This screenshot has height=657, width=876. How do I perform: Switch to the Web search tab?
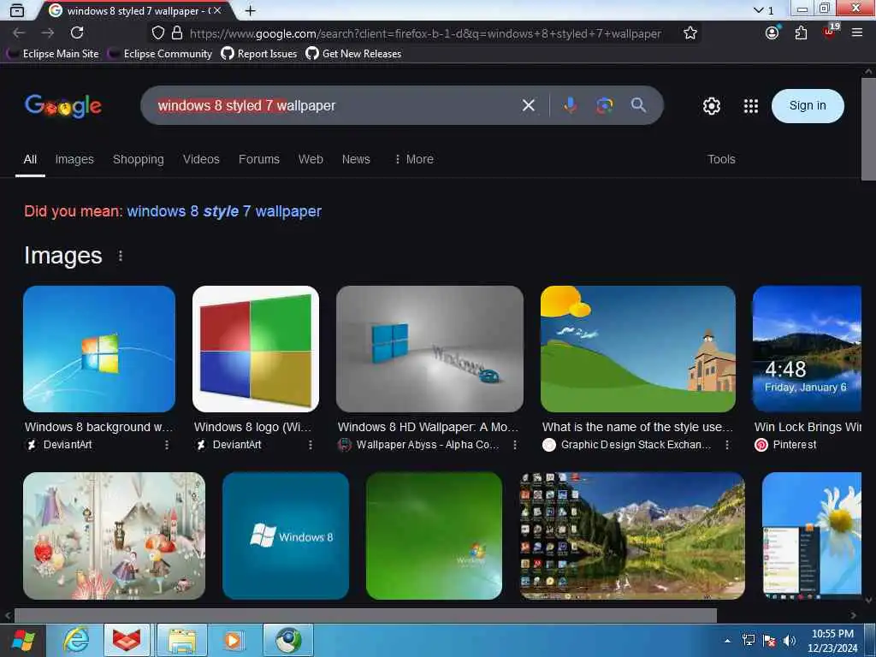(x=311, y=159)
